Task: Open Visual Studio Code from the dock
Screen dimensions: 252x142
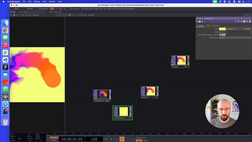Action: tap(5, 60)
